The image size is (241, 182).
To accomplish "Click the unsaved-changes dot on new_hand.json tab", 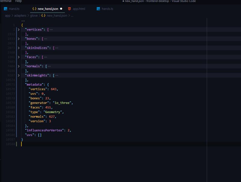I will click(x=61, y=9).
